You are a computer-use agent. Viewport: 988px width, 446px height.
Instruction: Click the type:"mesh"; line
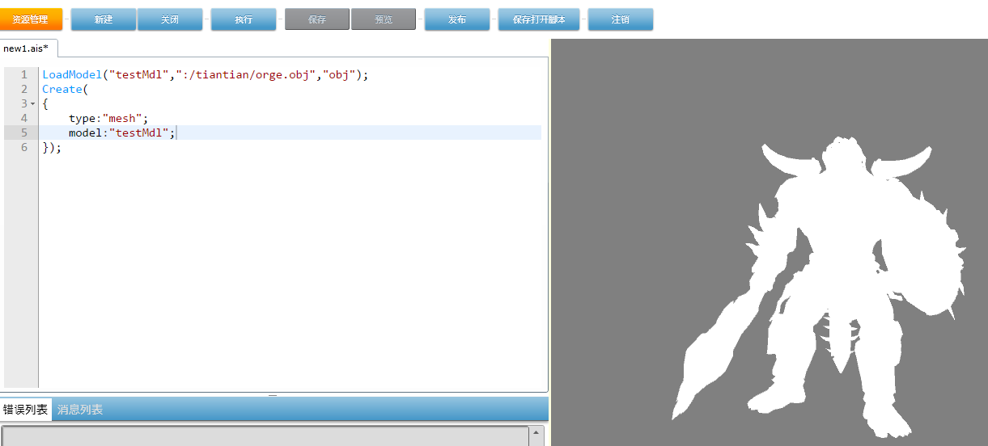point(108,118)
